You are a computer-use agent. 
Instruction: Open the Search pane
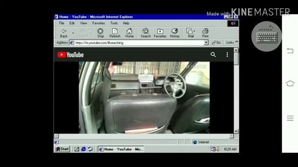point(146,33)
